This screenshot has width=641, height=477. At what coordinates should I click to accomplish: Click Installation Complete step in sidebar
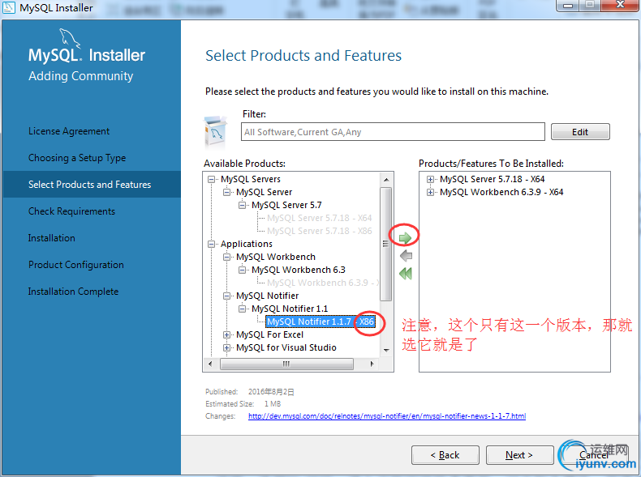tap(73, 292)
